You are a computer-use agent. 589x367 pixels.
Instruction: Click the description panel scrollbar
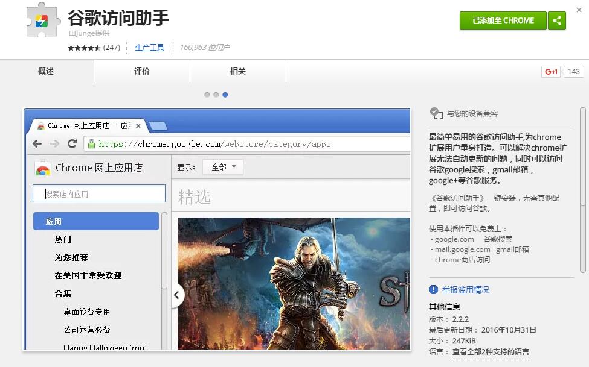582,190
